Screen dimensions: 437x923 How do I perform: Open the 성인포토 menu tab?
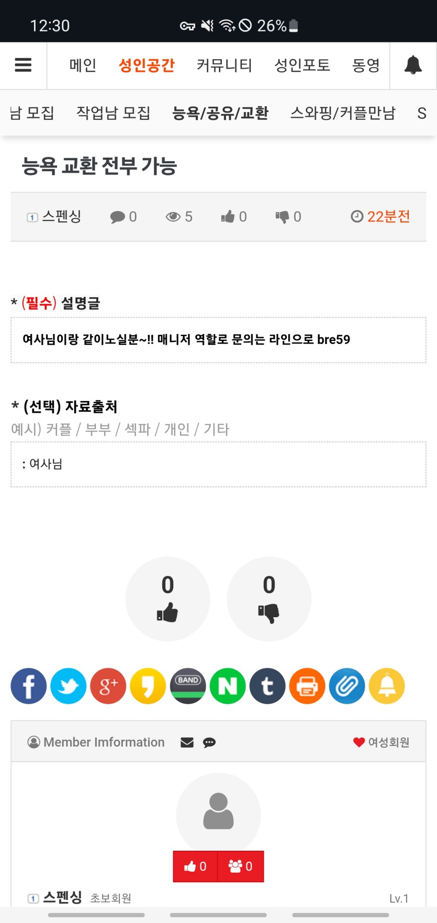302,65
